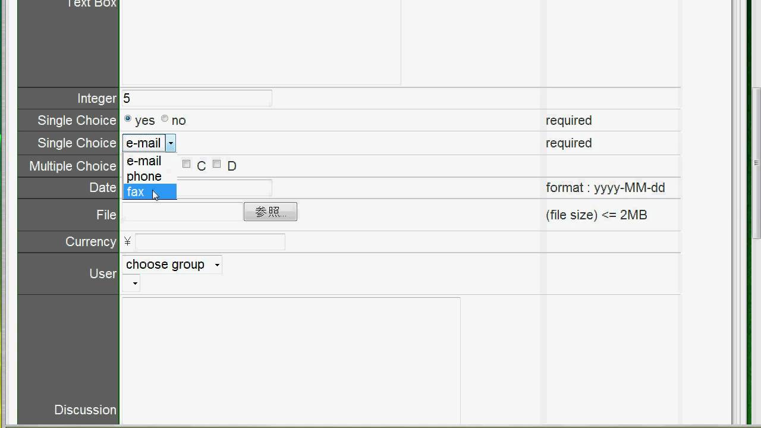Click the 'Integer' row label
The width and height of the screenshot is (761, 428).
click(x=97, y=99)
